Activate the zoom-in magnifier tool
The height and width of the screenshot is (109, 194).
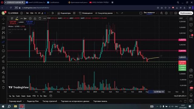coord(3,61)
